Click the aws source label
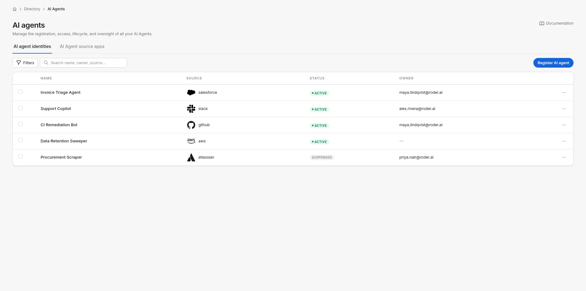586x291 pixels. point(202,141)
